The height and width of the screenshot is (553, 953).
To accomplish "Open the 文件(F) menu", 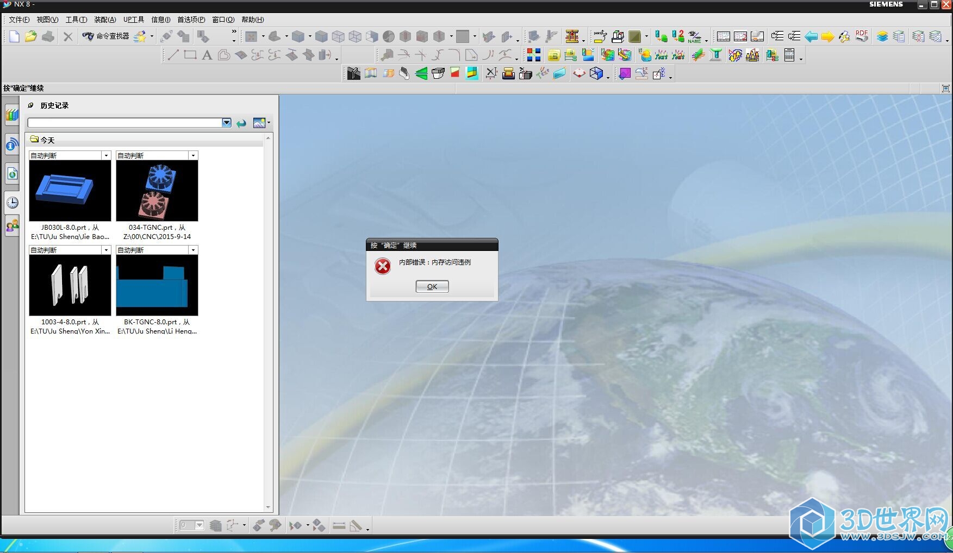I will [19, 20].
